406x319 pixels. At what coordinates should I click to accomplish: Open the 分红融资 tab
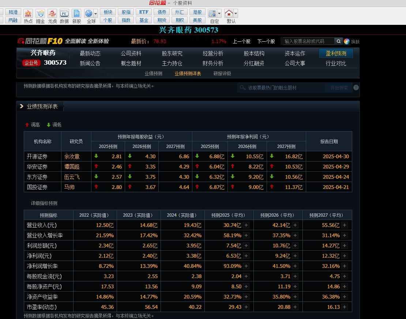254,63
